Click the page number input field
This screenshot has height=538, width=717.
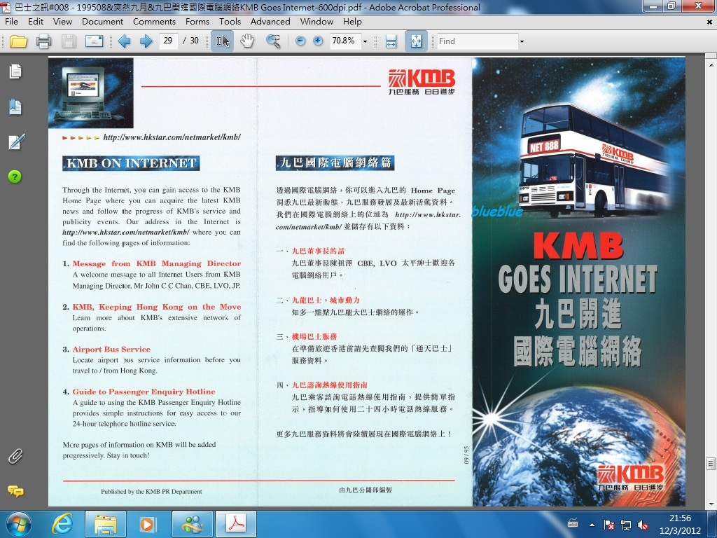click(168, 41)
